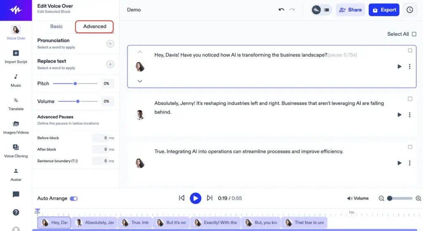Click the Share button
The image size is (423, 231).
click(350, 10)
